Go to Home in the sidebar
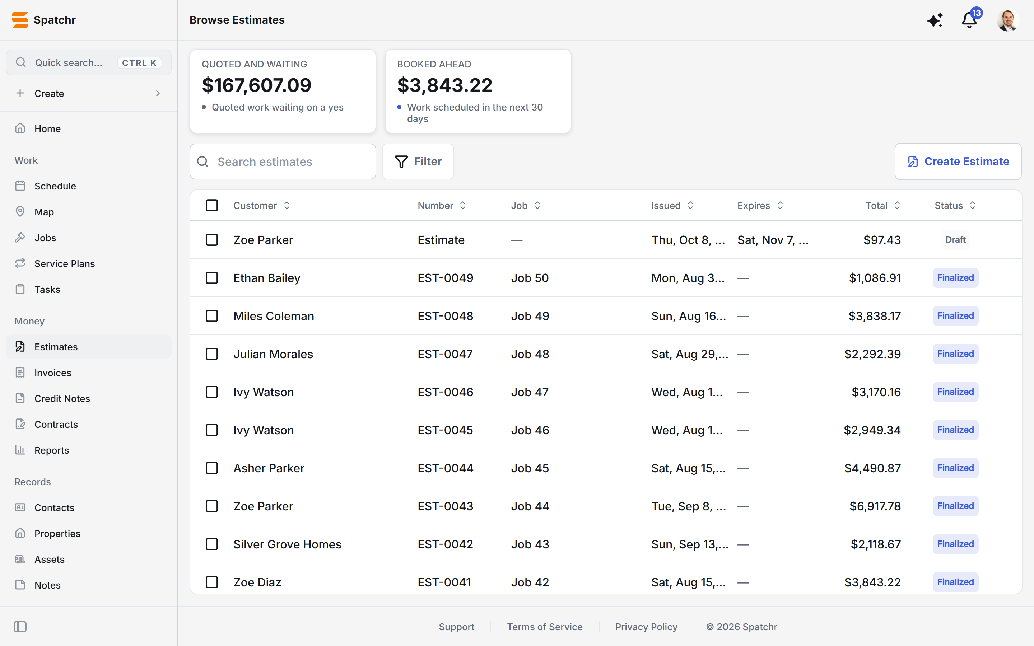The width and height of the screenshot is (1034, 646). (88, 128)
